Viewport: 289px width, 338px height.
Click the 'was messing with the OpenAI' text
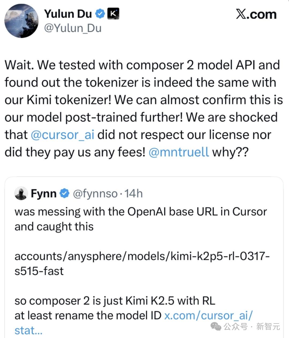coord(140,212)
